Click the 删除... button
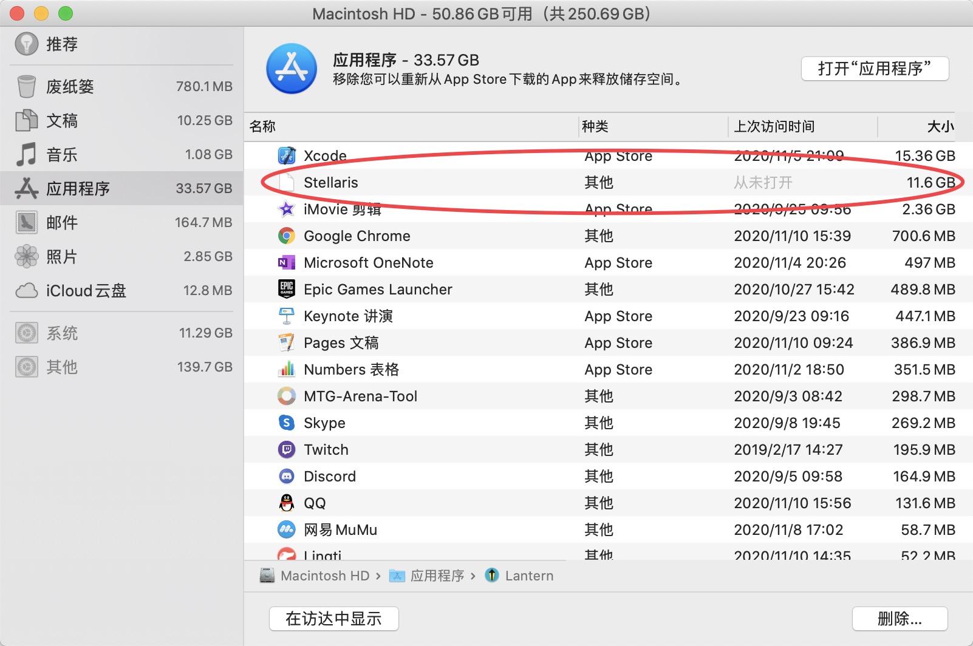The image size is (973, 646). (900, 619)
